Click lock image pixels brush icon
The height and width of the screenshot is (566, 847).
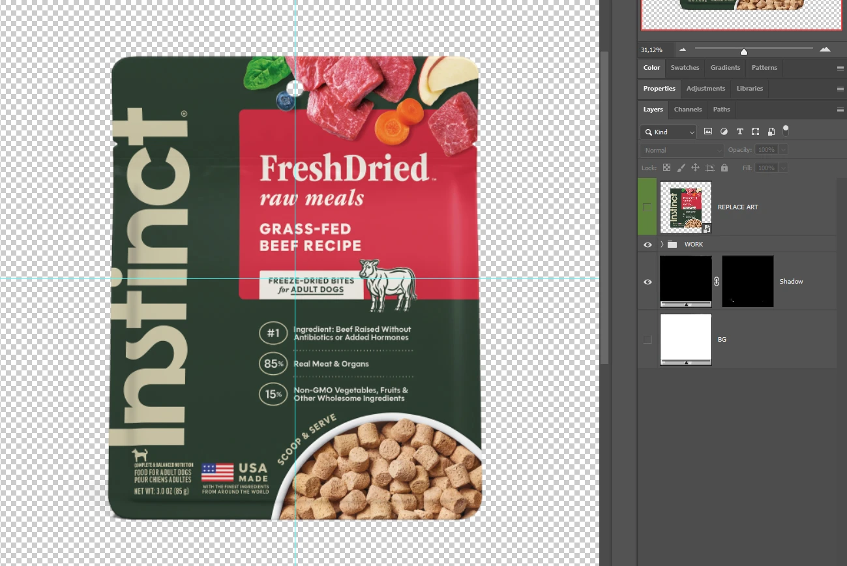click(x=681, y=168)
